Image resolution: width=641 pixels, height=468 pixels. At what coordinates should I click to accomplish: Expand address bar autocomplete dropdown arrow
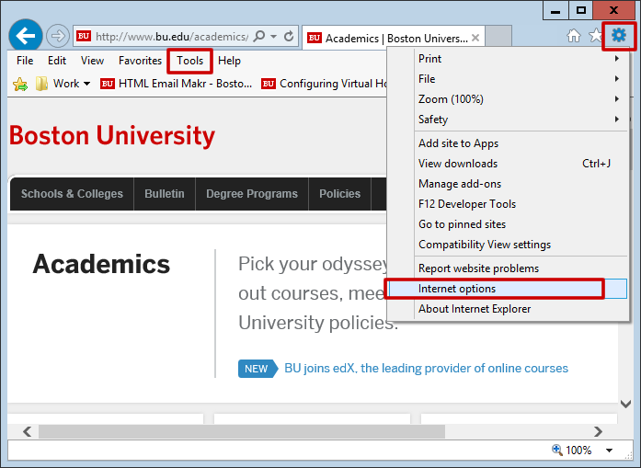(x=274, y=37)
